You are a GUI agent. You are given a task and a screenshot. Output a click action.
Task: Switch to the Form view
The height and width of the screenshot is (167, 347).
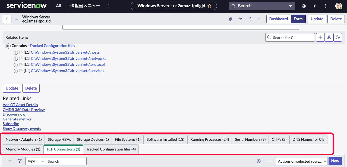298,19
